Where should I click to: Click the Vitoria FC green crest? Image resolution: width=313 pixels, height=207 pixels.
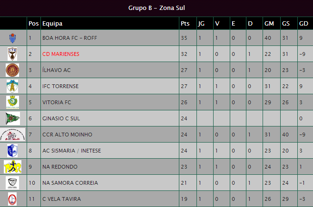coord(12,102)
